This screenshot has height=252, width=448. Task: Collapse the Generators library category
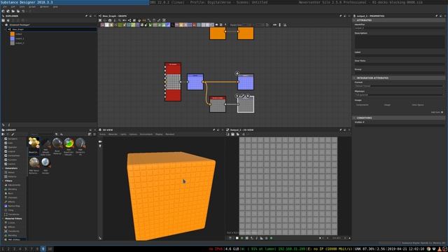click(x=3, y=168)
